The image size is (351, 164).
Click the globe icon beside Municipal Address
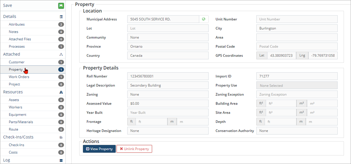(x=204, y=19)
